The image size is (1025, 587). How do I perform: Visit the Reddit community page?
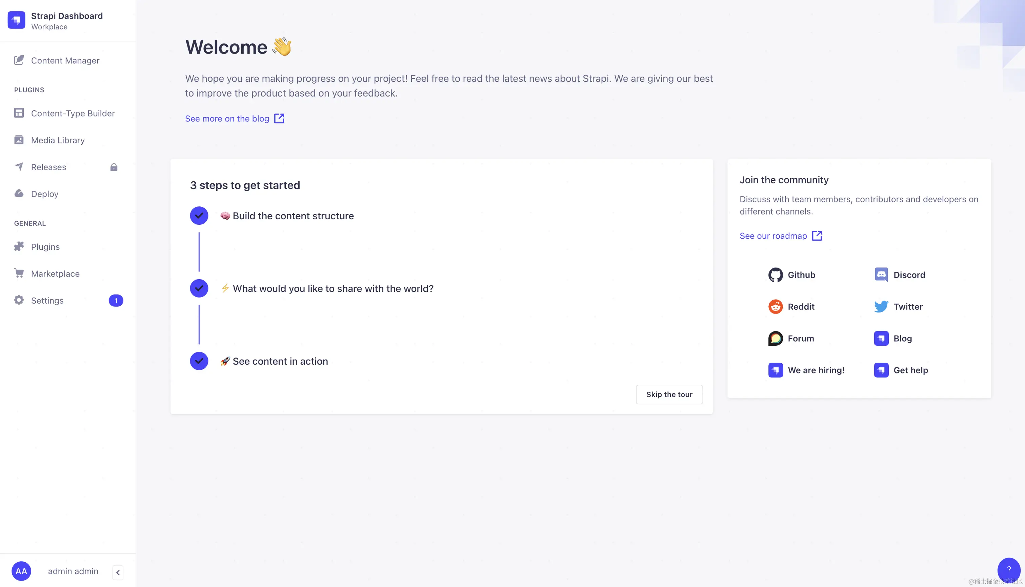coord(791,307)
